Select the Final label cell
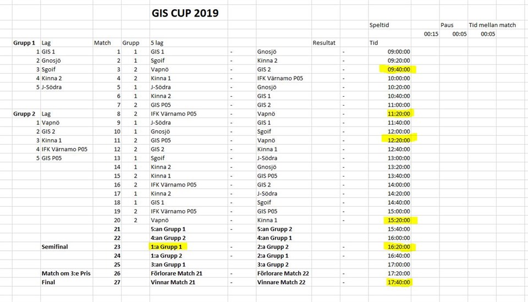The height and width of the screenshot is (302, 528). (x=48, y=282)
